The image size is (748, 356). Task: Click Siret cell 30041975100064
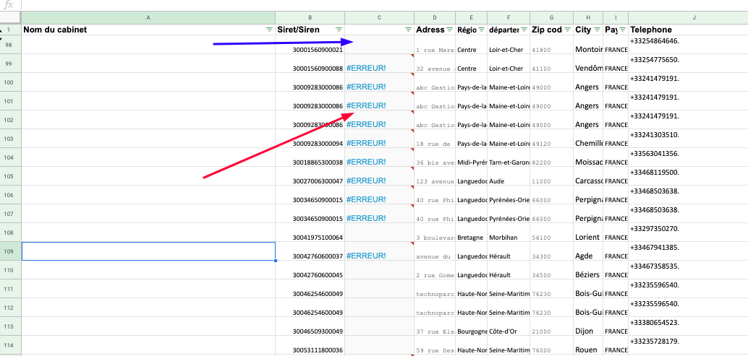coord(318,238)
